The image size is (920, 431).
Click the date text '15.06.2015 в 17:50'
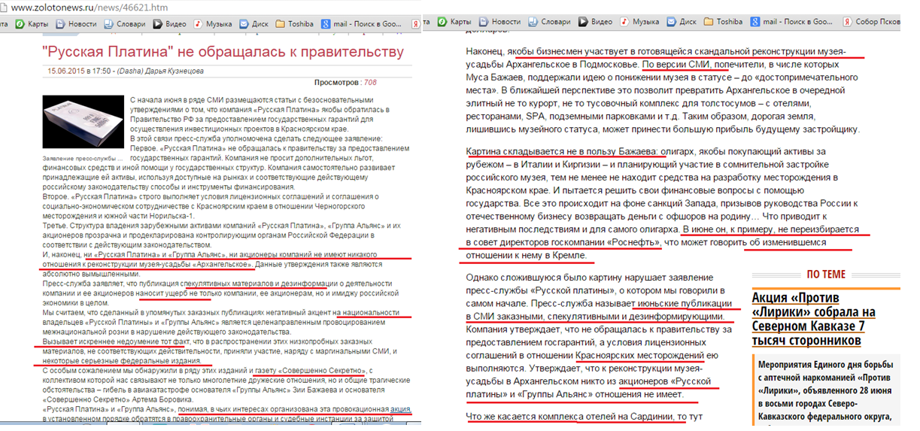(x=80, y=70)
